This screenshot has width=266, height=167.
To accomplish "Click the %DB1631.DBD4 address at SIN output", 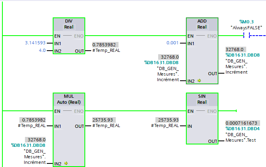I will click(242, 129).
